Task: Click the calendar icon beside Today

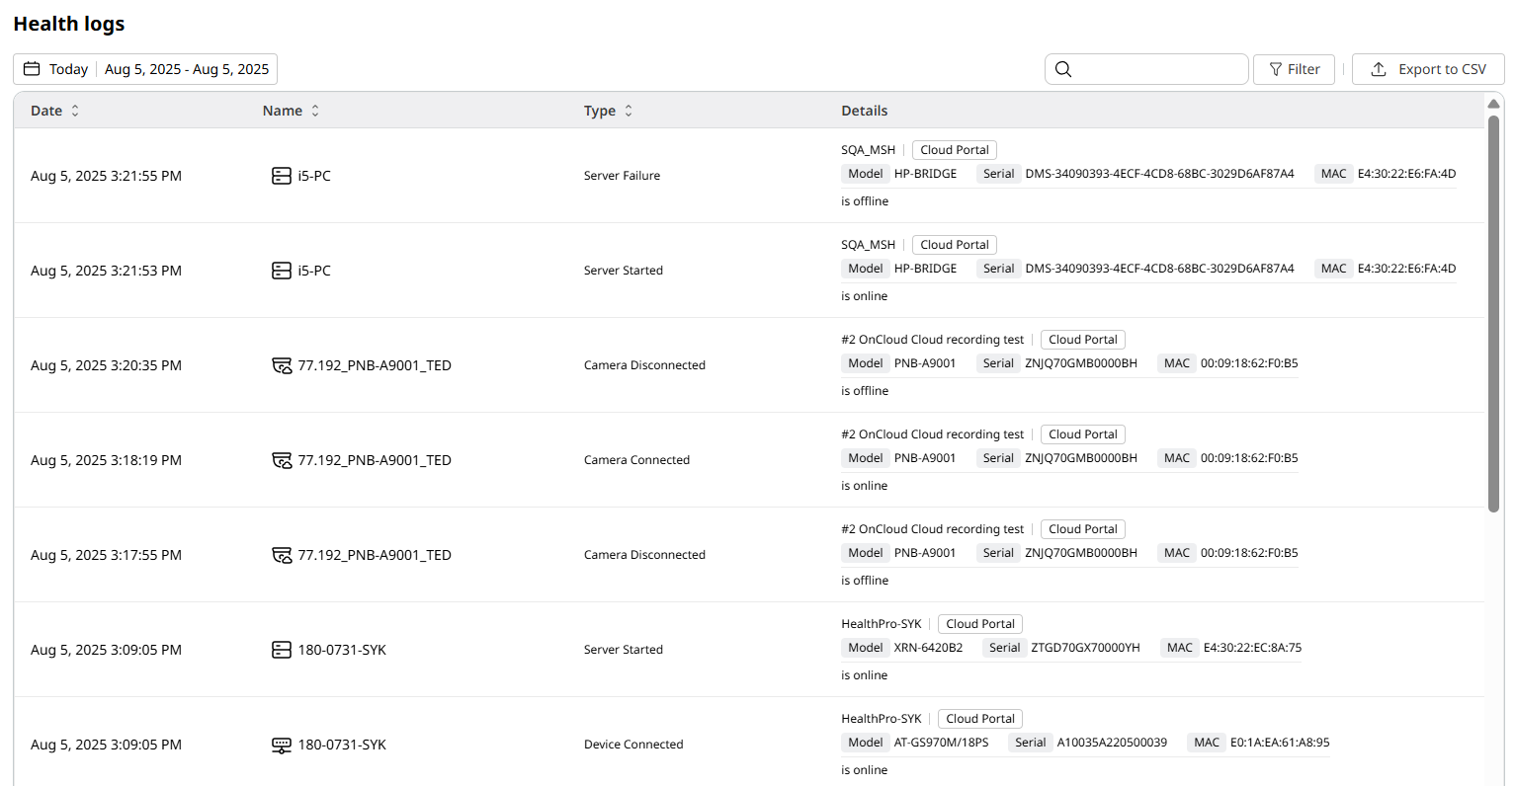Action: [32, 69]
